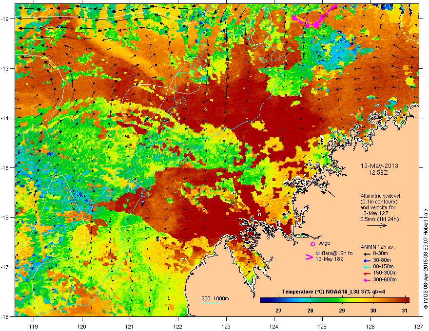
Task: Click the IMOS copyright timestamp text
Action: pos(426,259)
